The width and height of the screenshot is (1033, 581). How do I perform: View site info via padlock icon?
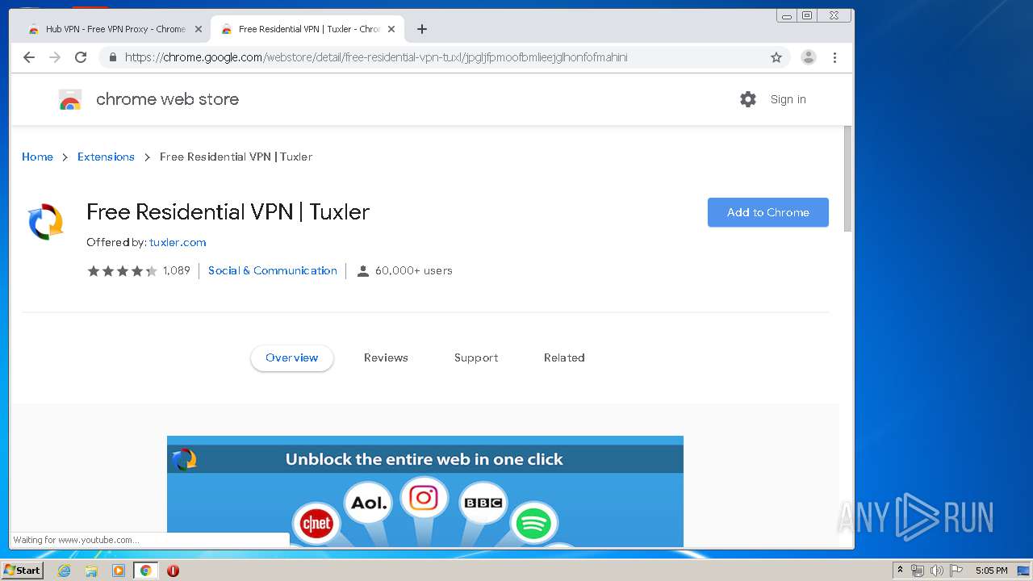(x=112, y=57)
